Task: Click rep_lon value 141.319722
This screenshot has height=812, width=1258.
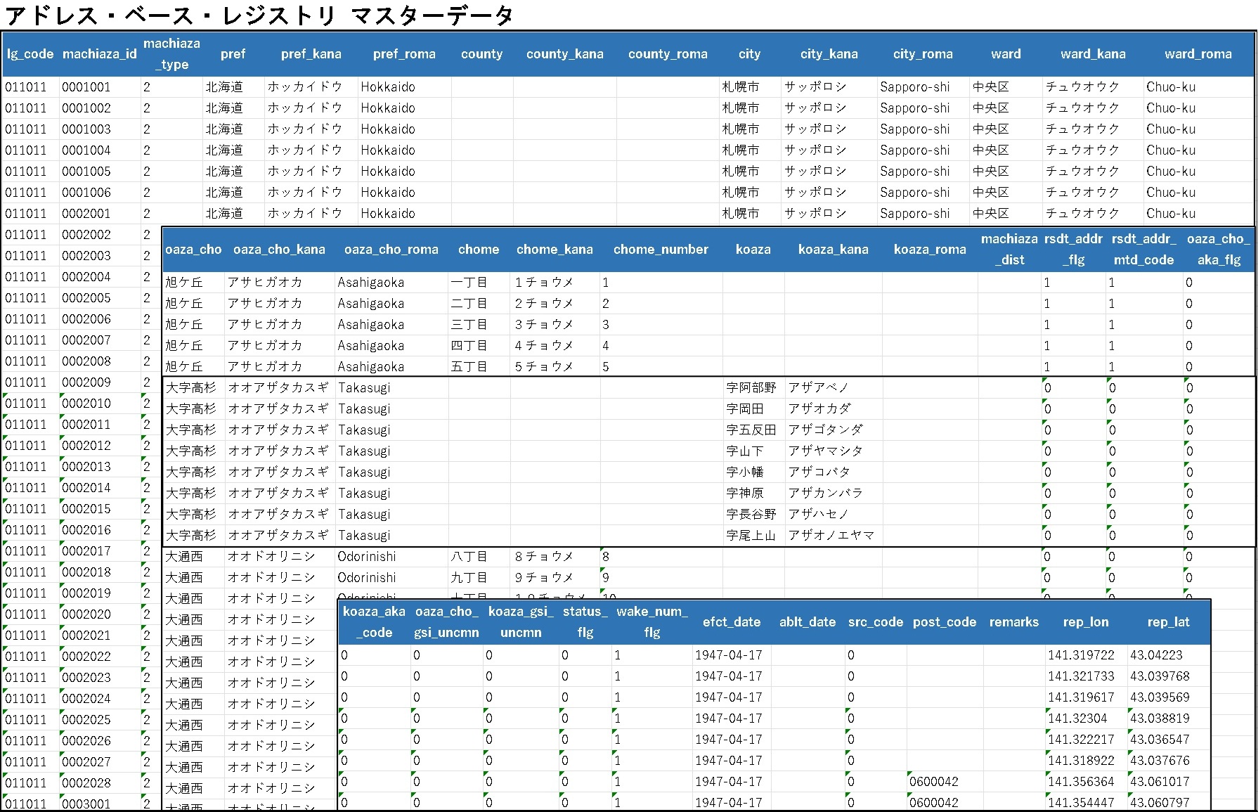Action: click(x=1081, y=655)
